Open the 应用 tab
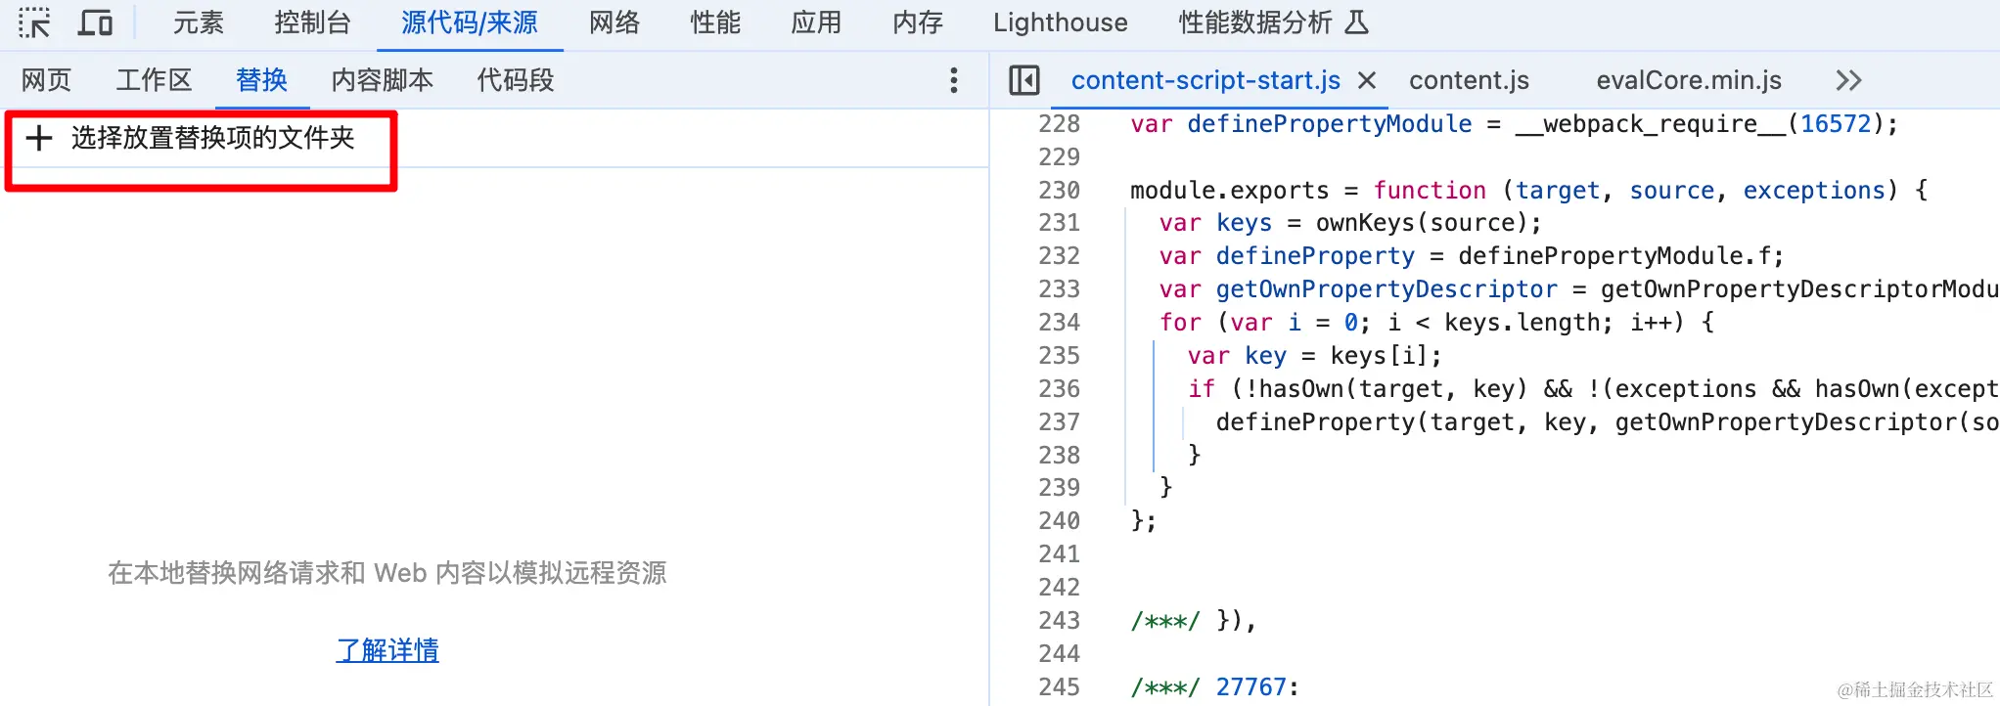This screenshot has height=706, width=2000. coord(816,22)
